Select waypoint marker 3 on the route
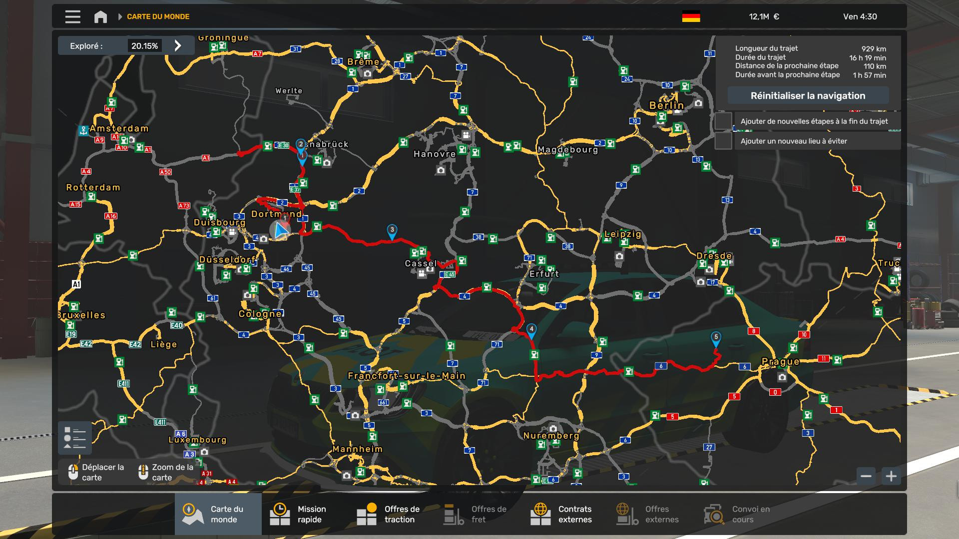The height and width of the screenshot is (539, 959). point(392,232)
